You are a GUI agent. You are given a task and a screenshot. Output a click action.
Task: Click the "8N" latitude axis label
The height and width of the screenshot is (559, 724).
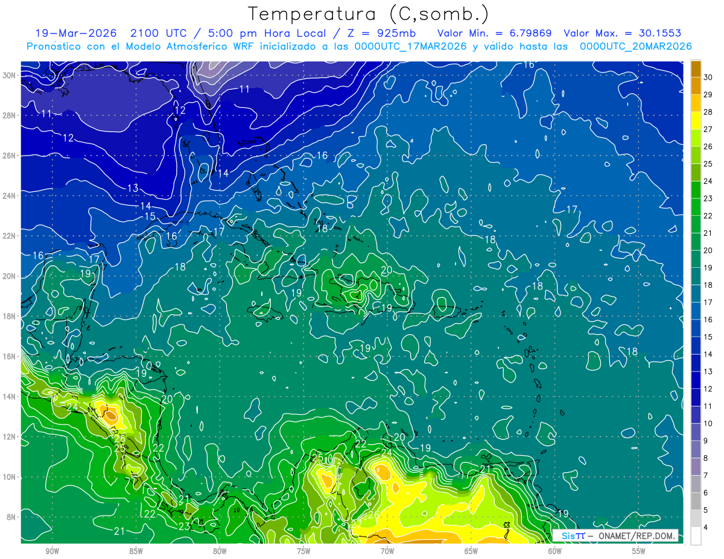(12, 517)
